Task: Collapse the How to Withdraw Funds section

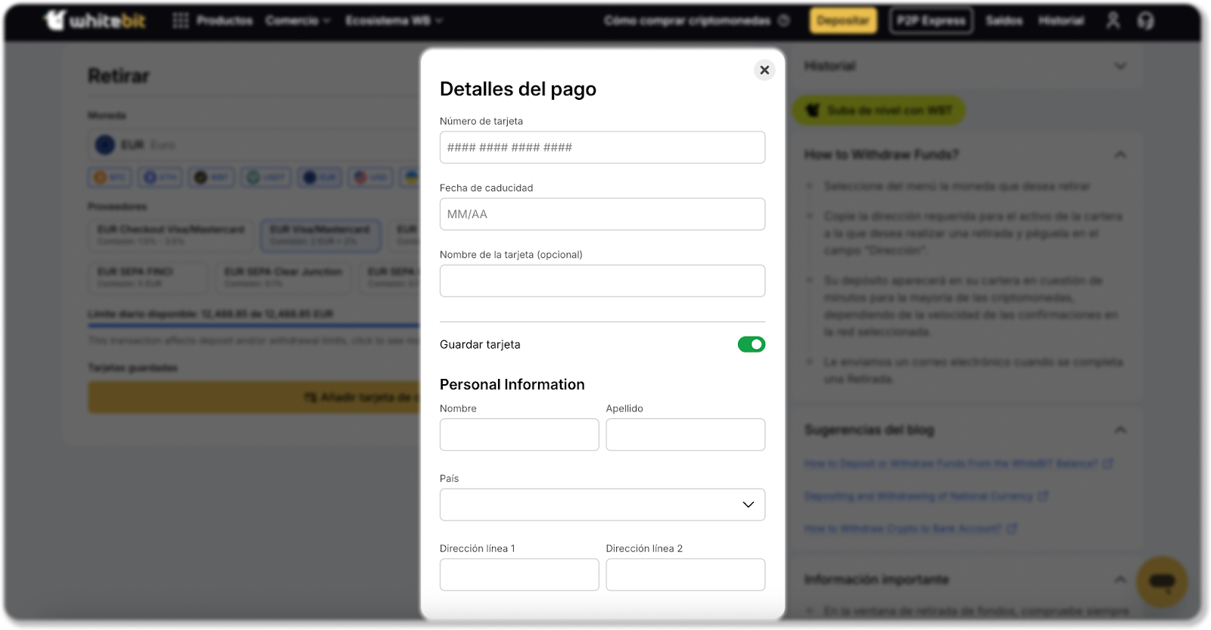Action: coord(1120,155)
